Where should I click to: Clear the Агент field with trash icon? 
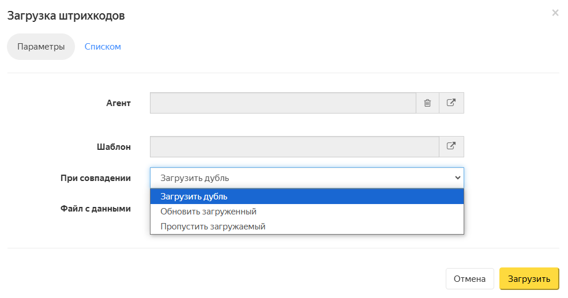point(427,103)
